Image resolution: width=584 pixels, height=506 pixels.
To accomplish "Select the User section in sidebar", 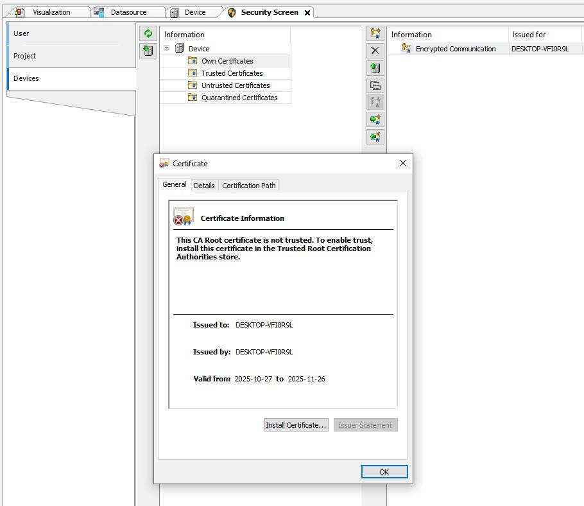I will point(21,33).
